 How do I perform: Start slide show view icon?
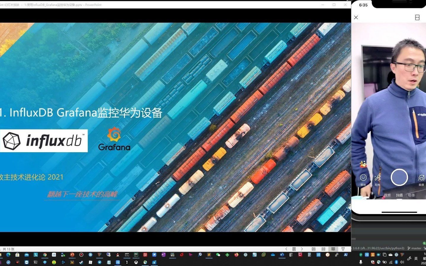pyautogui.click(x=343, y=249)
